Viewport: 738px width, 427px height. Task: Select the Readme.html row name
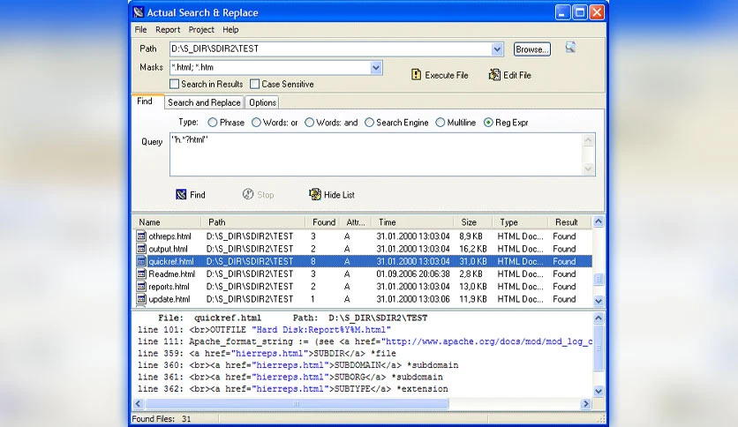[x=172, y=273]
